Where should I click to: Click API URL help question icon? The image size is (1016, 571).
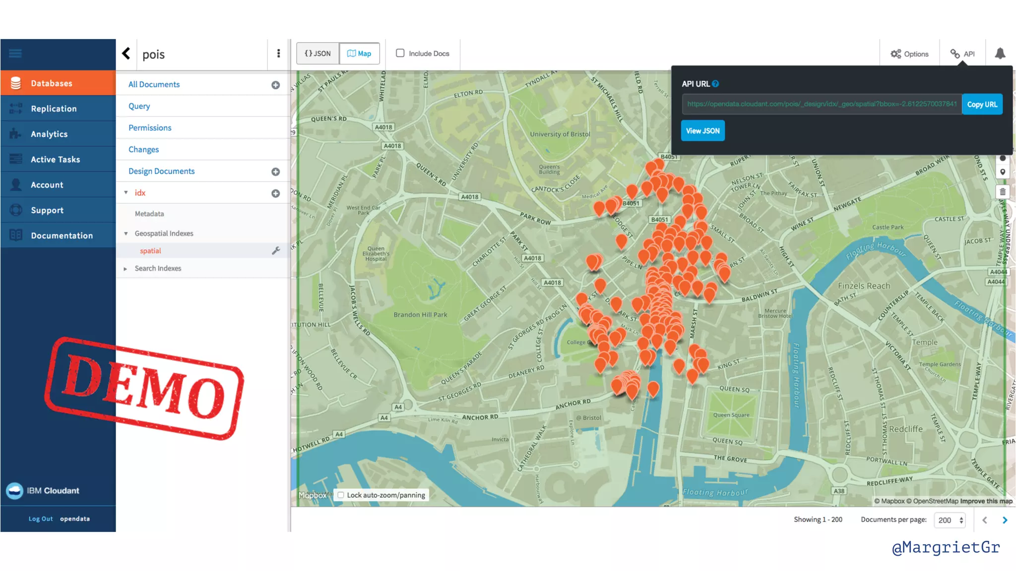click(715, 84)
